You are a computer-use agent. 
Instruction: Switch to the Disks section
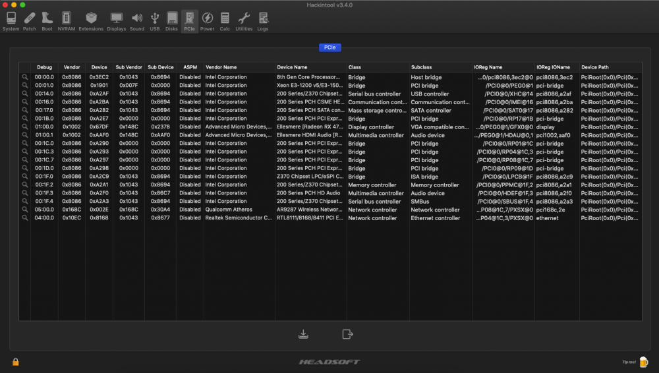pyautogui.click(x=171, y=22)
